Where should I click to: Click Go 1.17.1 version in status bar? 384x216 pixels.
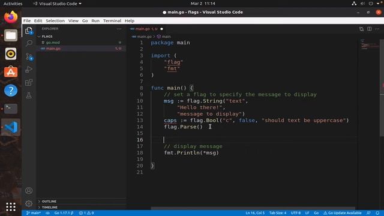(64, 213)
